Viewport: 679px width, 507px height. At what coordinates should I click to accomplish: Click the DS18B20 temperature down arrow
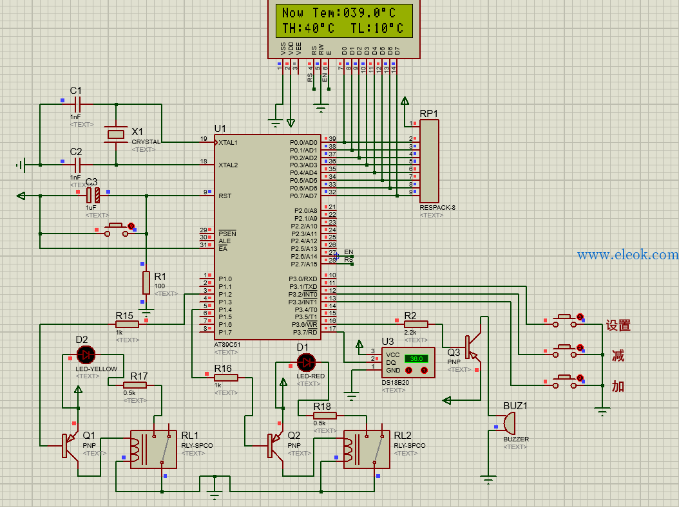408,371
